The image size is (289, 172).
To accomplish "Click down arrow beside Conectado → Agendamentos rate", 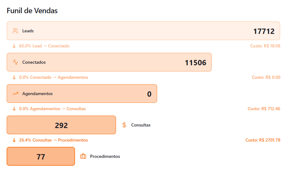I will [x=14, y=77].
